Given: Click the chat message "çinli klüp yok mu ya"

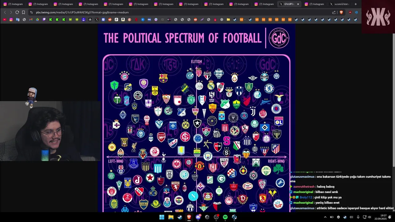Looking at the screenshot, I should tap(328, 197).
